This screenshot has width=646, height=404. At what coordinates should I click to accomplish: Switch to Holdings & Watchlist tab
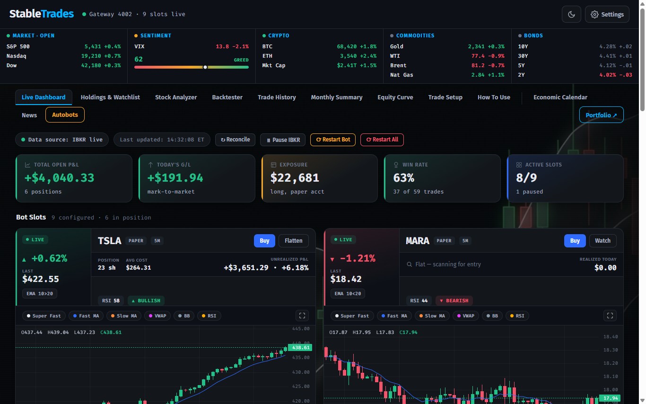coord(110,97)
